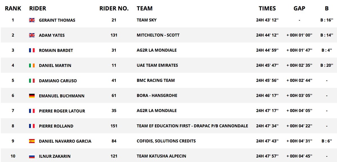Click the GAP column header
Image resolution: width=337 pixels, height=162 pixels.
point(299,8)
